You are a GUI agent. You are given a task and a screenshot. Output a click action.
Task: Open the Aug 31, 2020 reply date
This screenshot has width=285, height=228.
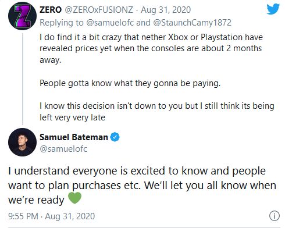[x=166, y=10]
